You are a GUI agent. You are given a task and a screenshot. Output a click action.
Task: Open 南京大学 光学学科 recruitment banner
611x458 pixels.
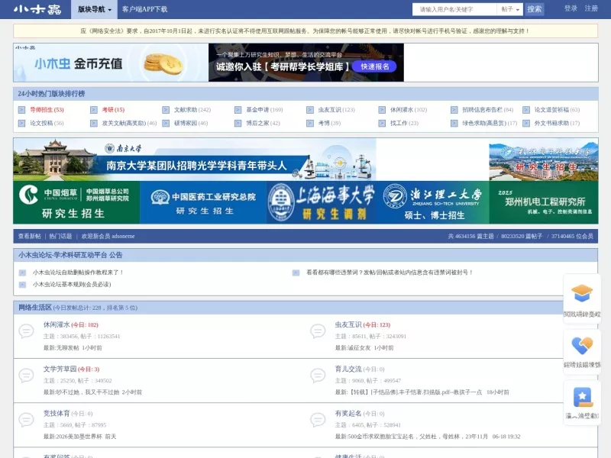pos(195,160)
